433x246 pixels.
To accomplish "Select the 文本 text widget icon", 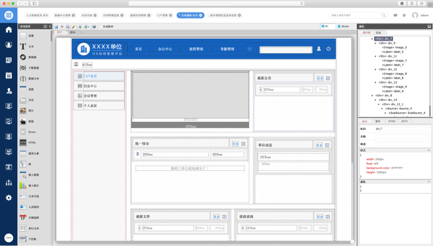I will click(23, 46).
